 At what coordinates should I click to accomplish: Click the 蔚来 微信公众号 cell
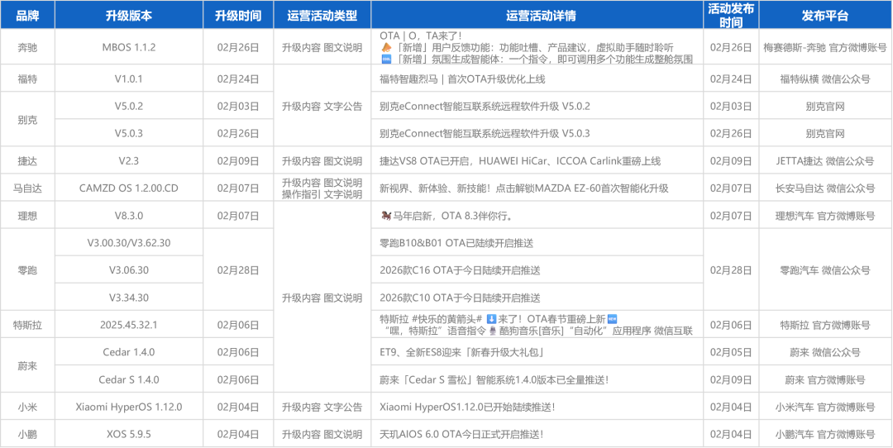pos(825,352)
